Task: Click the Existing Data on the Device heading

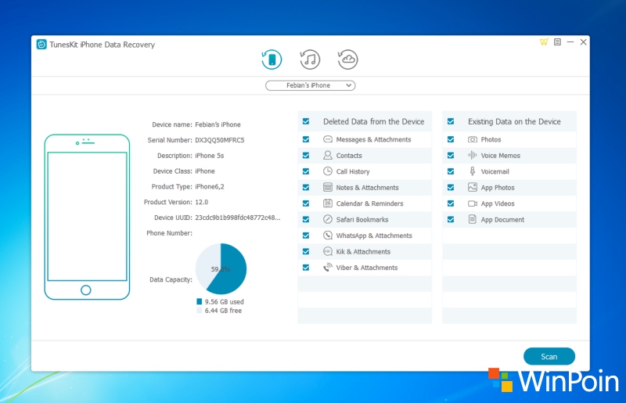Action: point(514,121)
